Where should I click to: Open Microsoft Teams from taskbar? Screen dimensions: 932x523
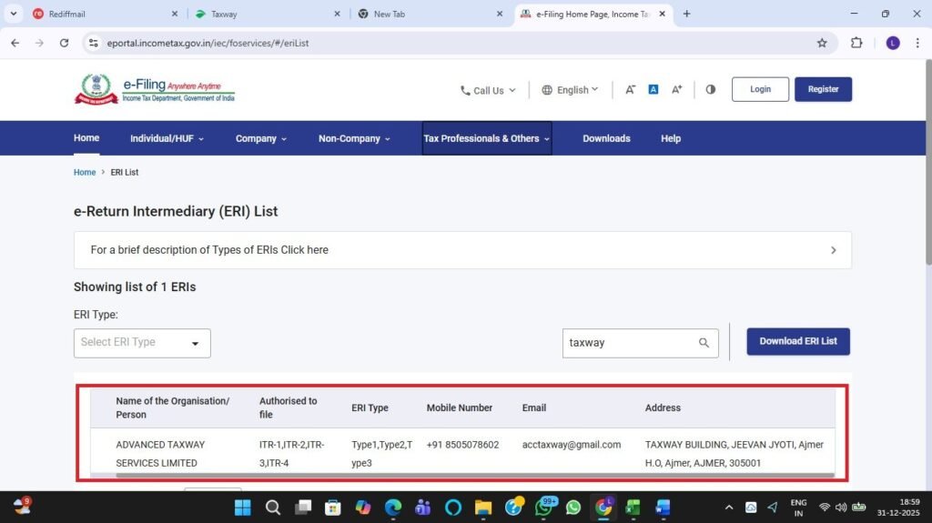422,508
